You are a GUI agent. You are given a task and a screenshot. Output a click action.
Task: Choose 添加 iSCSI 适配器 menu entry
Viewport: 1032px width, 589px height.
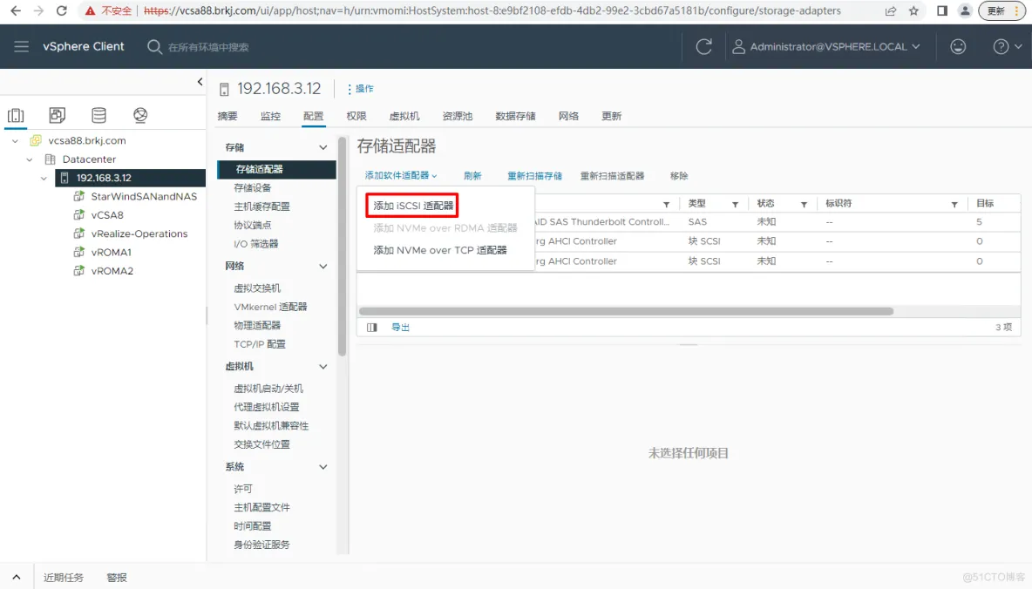click(413, 206)
